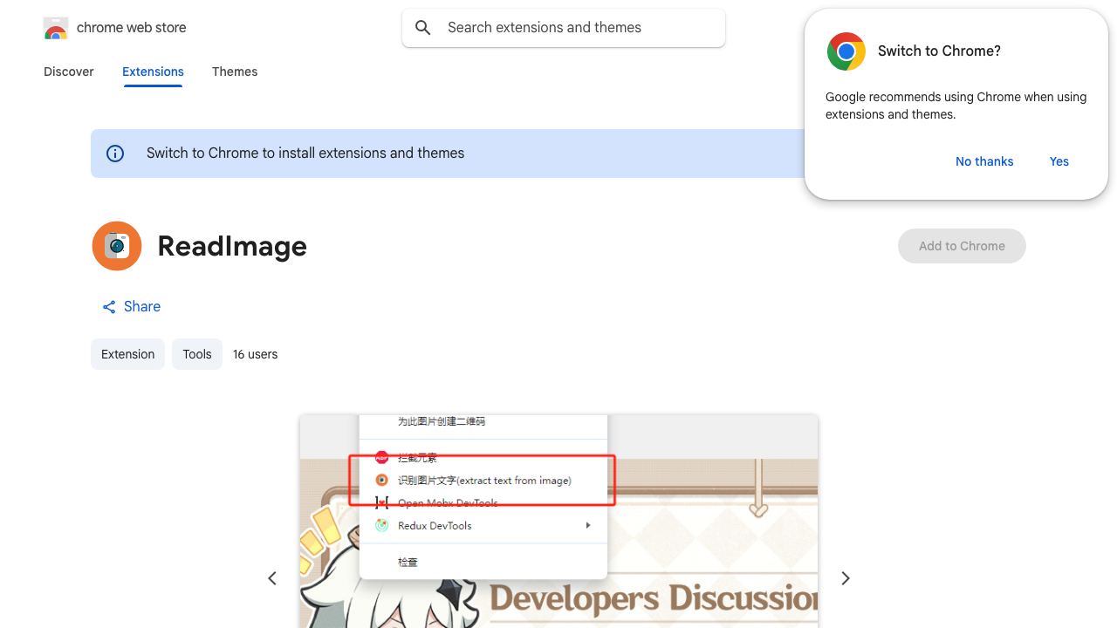Viewport: 1117px width, 628px height.
Task: Open the Discover tab
Action: tap(69, 72)
